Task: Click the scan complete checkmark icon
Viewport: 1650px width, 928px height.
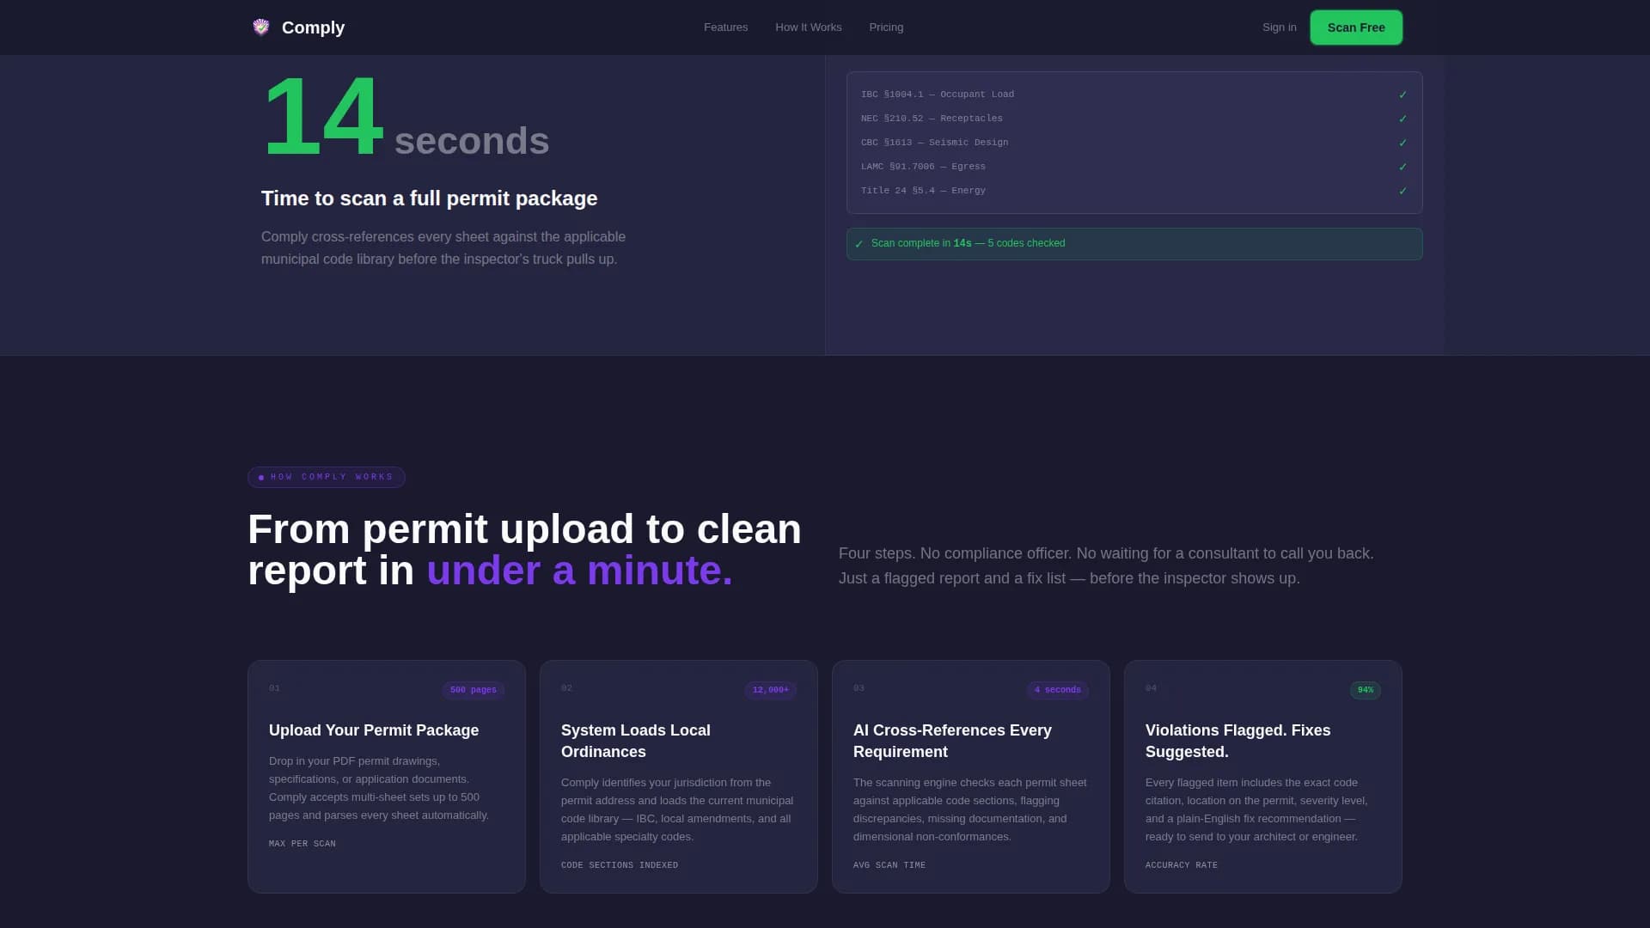Action: coord(859,244)
